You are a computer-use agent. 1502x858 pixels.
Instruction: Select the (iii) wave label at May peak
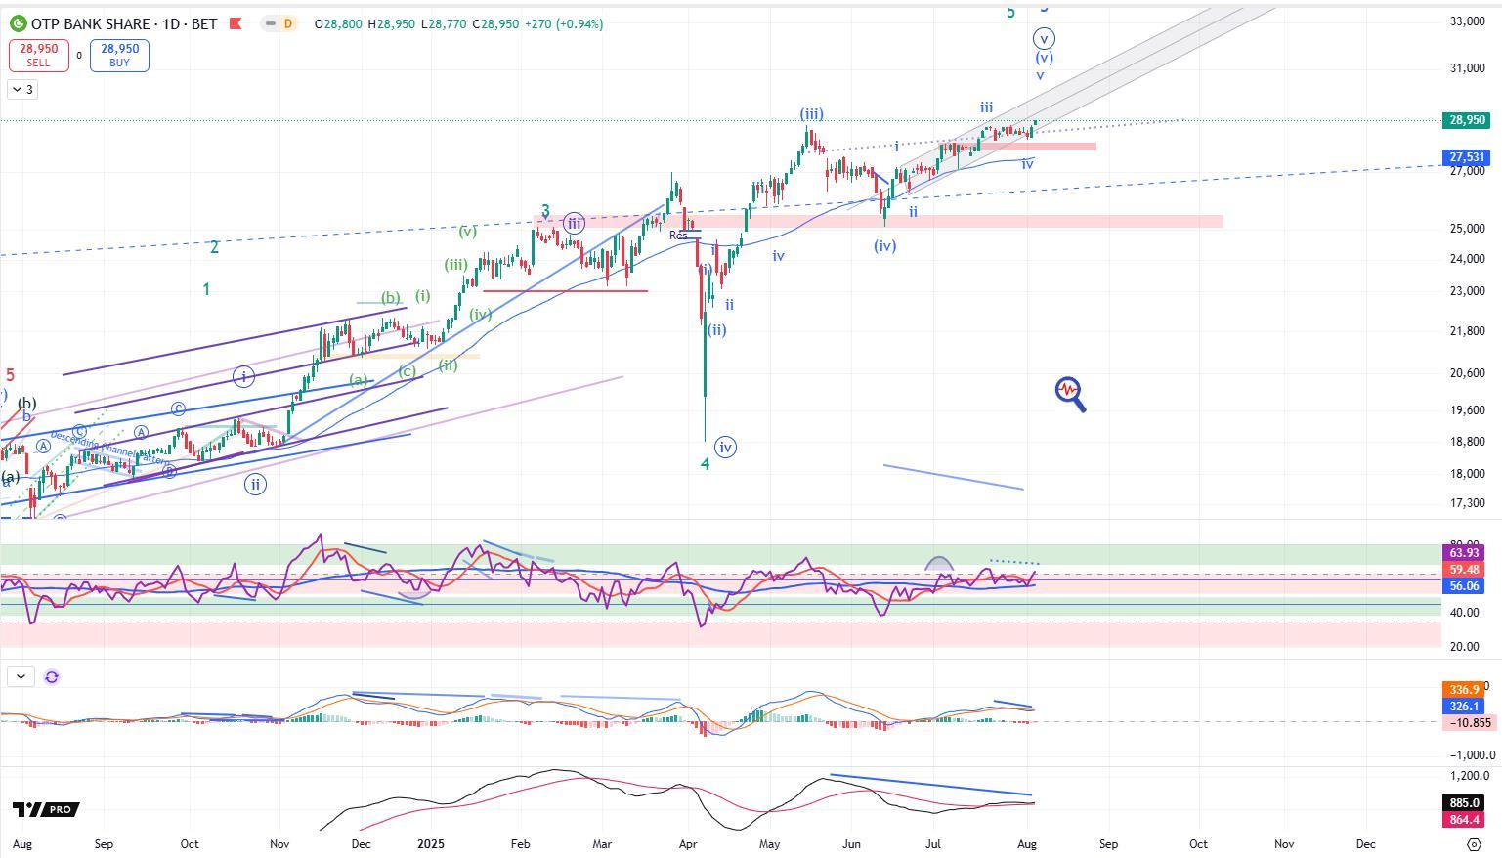pos(810,114)
